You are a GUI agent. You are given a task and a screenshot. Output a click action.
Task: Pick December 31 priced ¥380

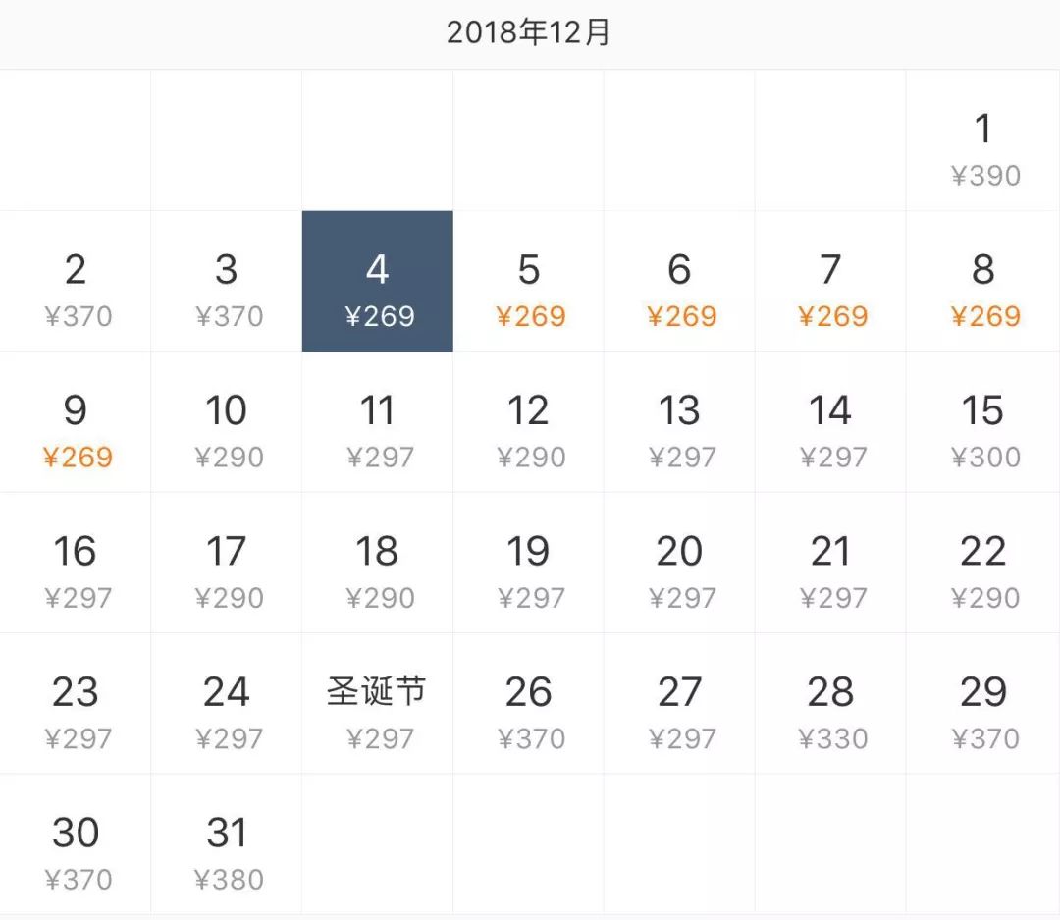(x=227, y=850)
